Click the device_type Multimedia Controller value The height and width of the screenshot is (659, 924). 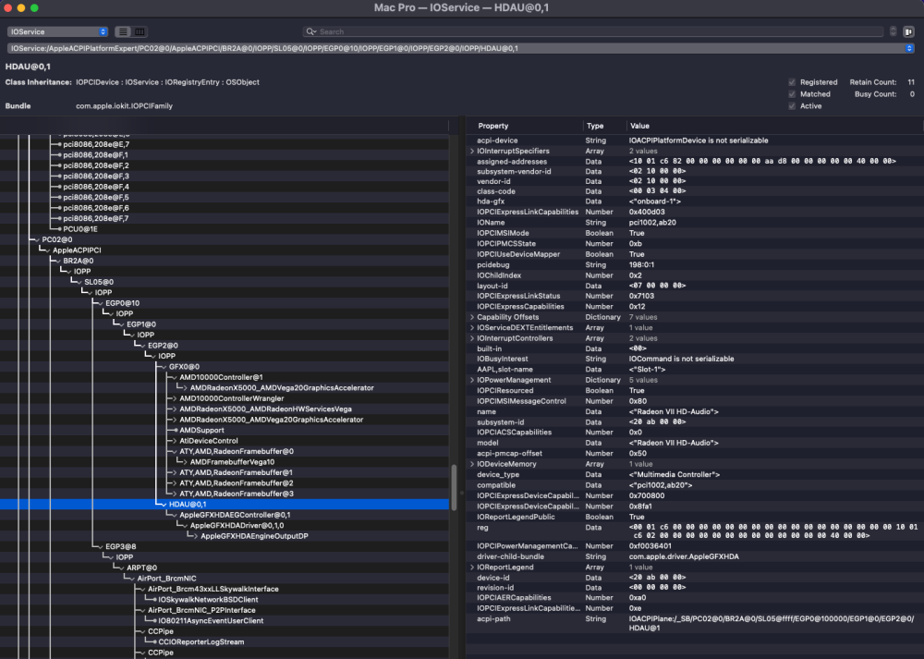click(675, 474)
